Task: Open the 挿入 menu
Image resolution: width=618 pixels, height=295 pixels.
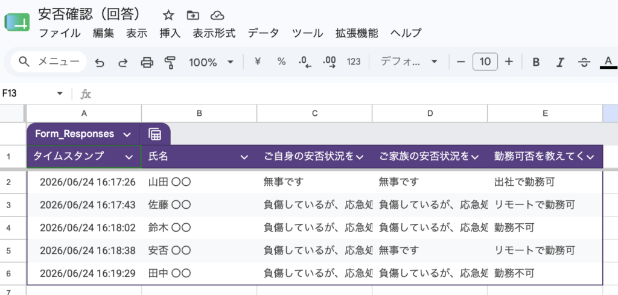Action: 170,33
